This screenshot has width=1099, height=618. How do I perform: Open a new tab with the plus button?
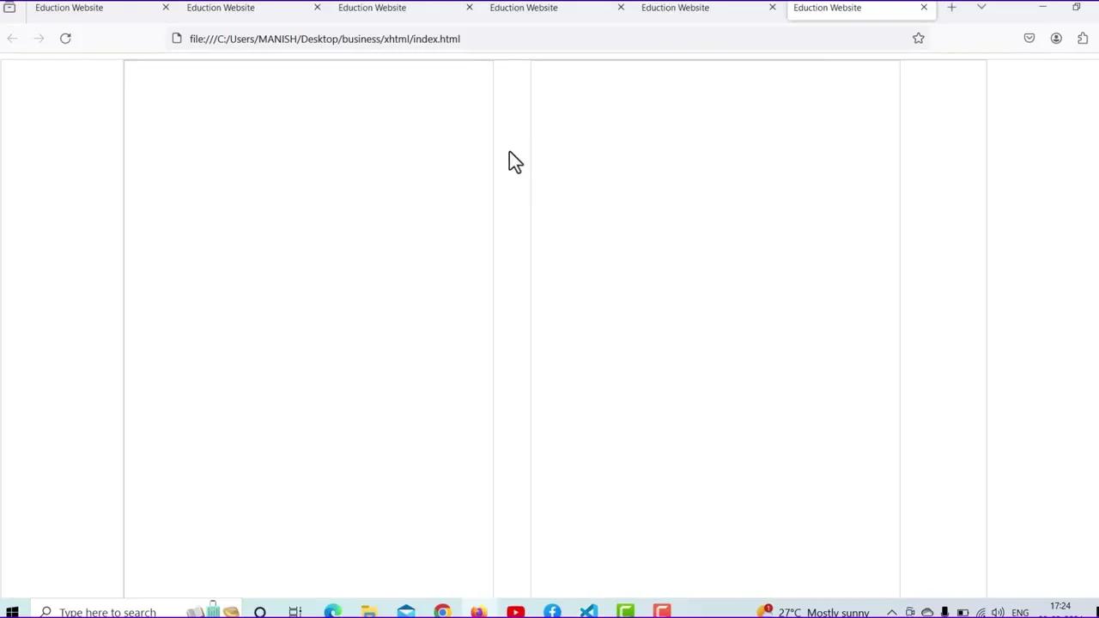(x=951, y=8)
